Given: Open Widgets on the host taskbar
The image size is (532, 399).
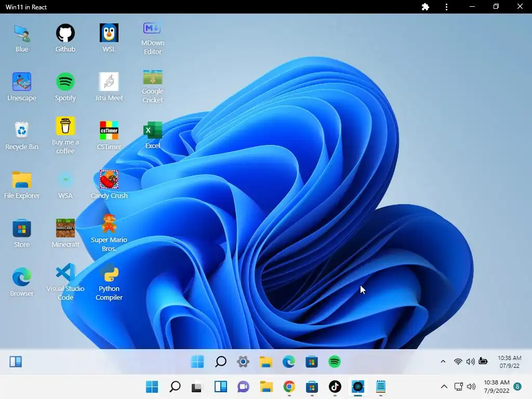Looking at the screenshot, I should (x=220, y=387).
